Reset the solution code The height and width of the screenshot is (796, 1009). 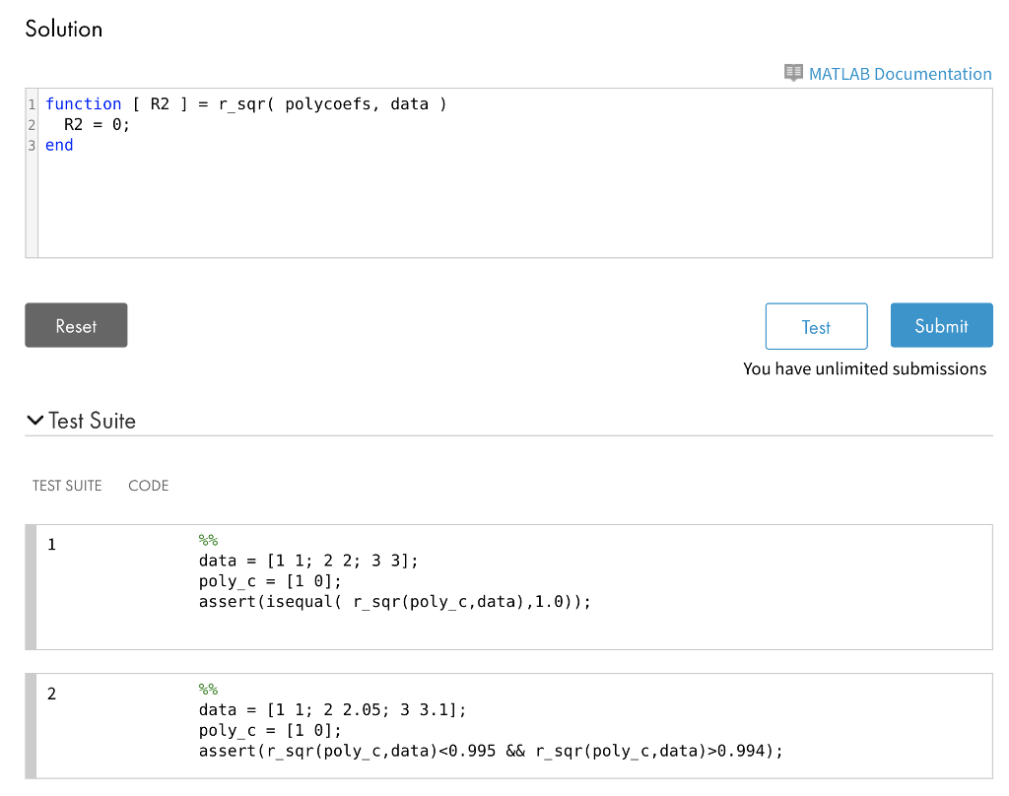[76, 325]
